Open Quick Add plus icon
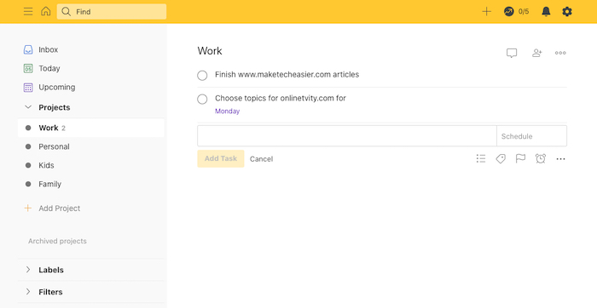 tap(487, 11)
